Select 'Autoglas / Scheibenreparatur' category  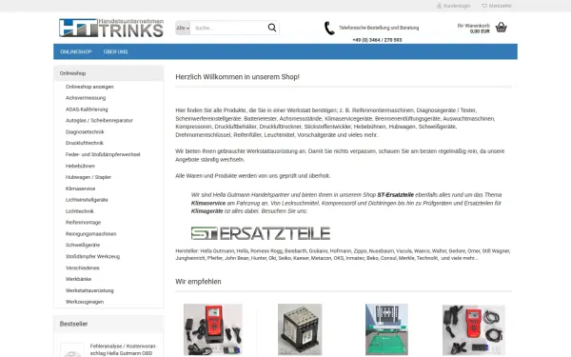point(99,121)
